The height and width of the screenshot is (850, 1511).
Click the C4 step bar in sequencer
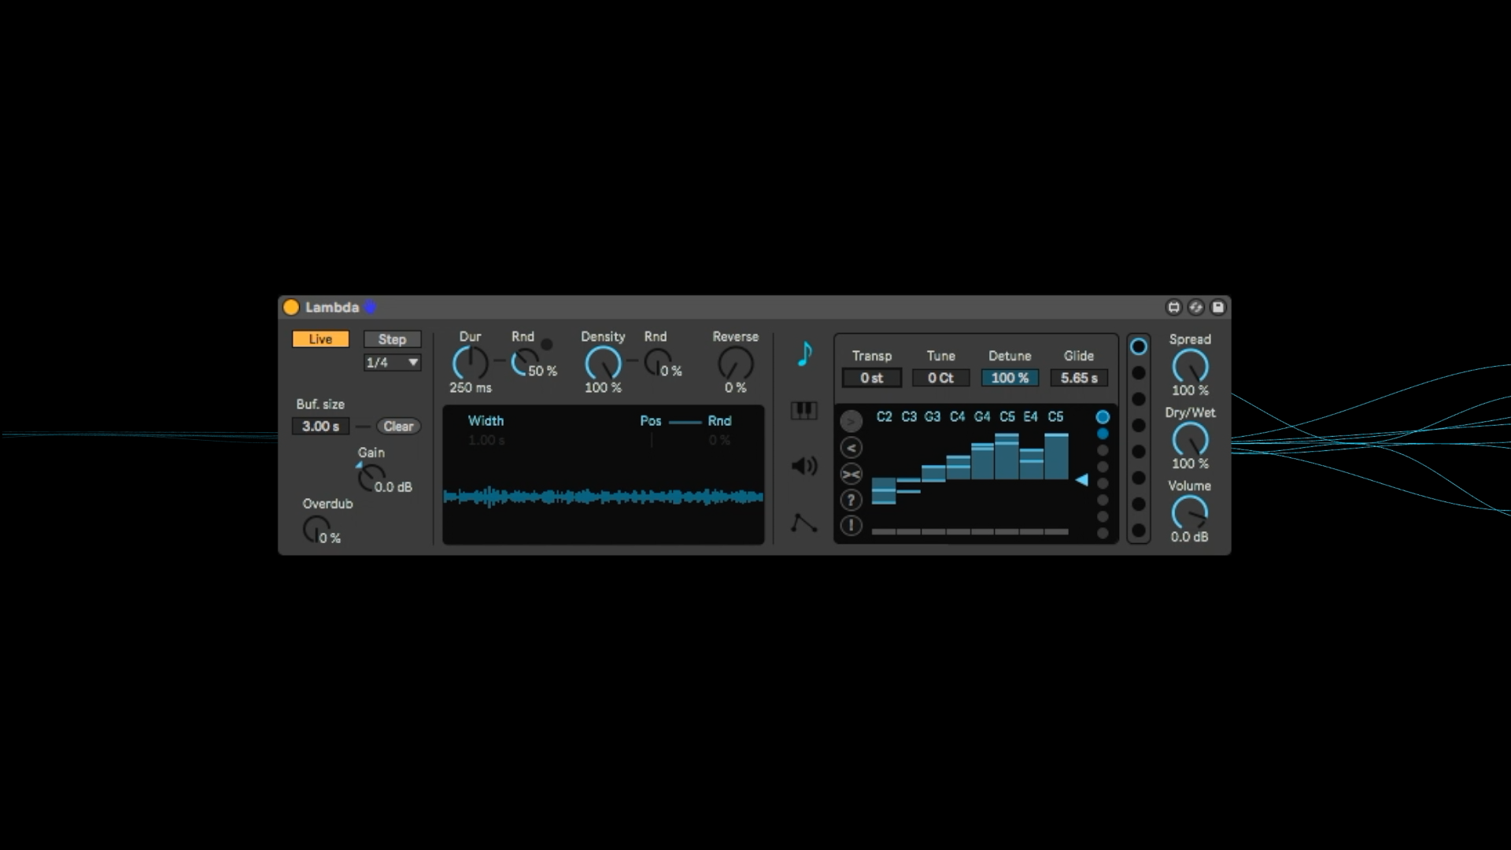point(958,468)
